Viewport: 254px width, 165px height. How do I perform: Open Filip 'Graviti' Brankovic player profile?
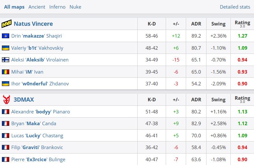(x=37, y=147)
